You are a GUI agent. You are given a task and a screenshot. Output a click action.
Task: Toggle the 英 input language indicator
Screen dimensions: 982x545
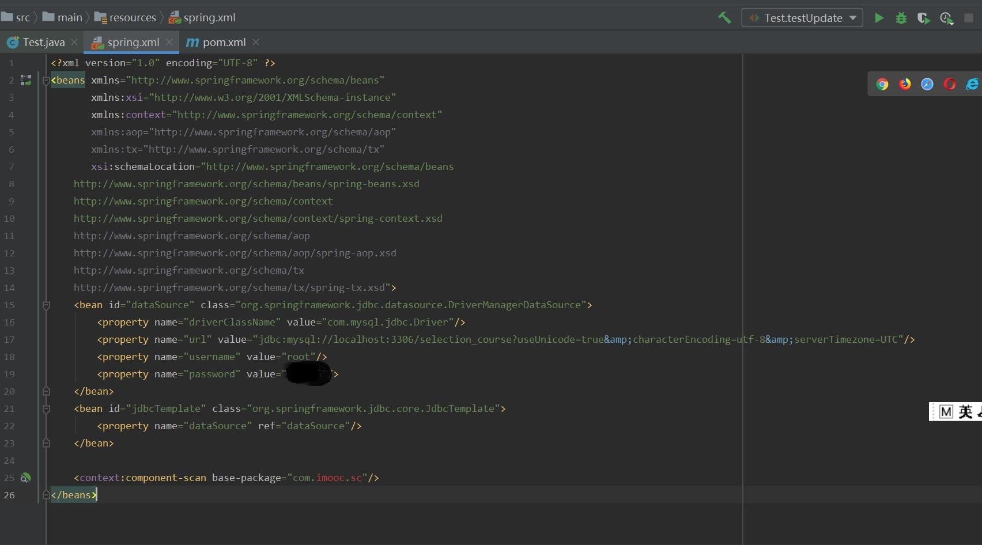(966, 412)
